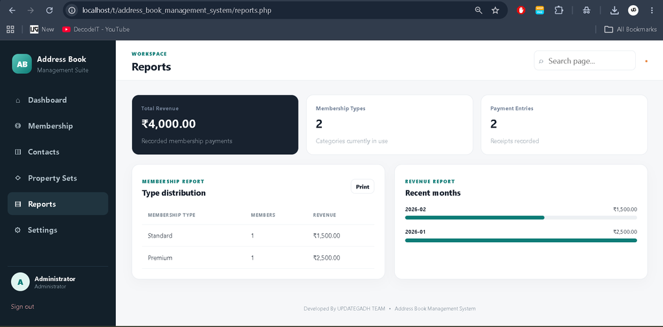Select Reports in the sidebar

[58, 204]
